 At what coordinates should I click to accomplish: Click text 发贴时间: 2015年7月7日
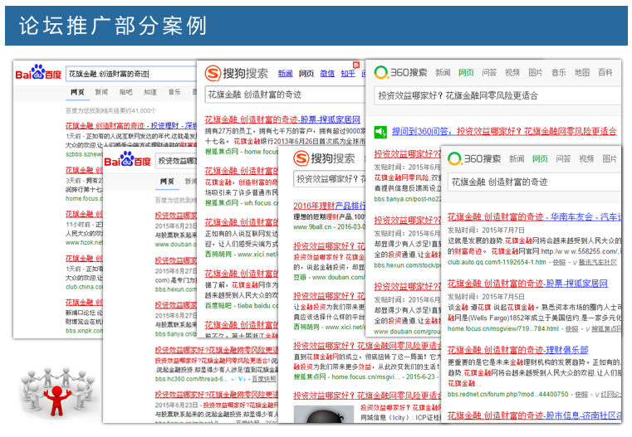pyautogui.click(x=486, y=231)
